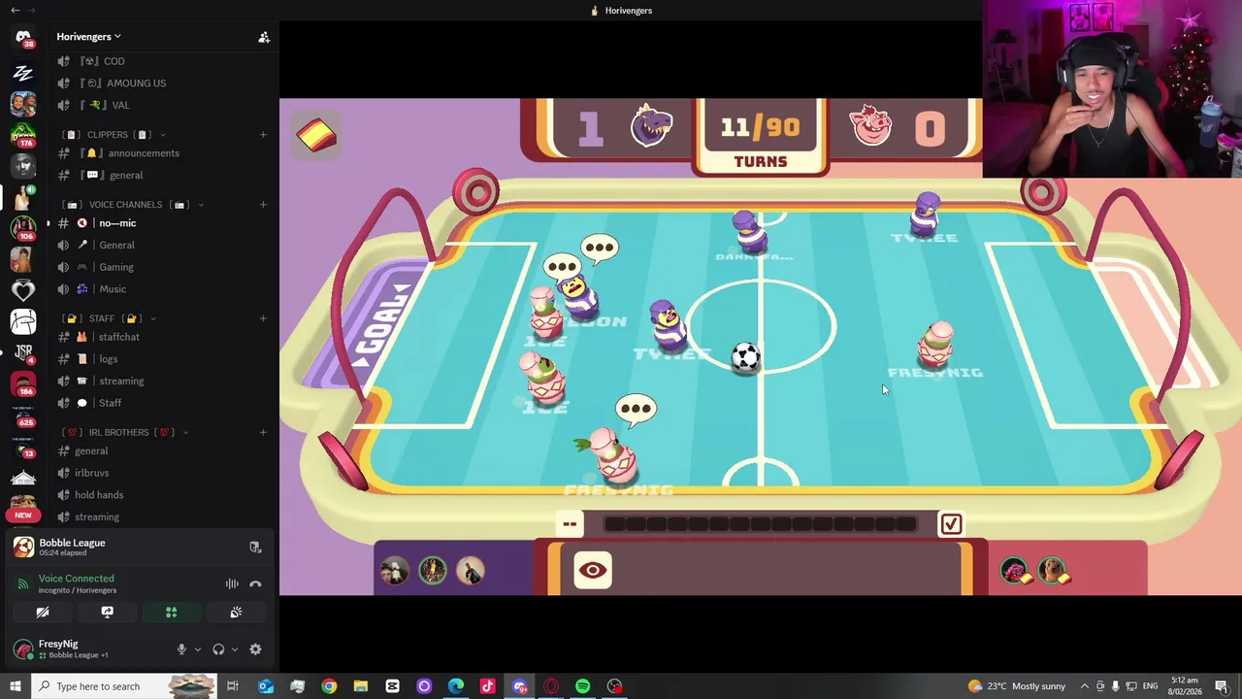Open the ZZ server icon
Screen dimensions: 1242x699
(23, 73)
